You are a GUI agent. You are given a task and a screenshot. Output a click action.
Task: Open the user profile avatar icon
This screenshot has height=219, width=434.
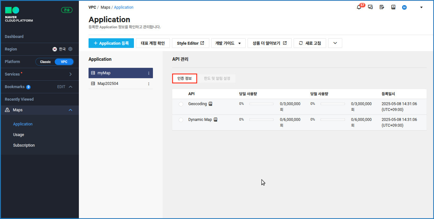pyautogui.click(x=404, y=7)
